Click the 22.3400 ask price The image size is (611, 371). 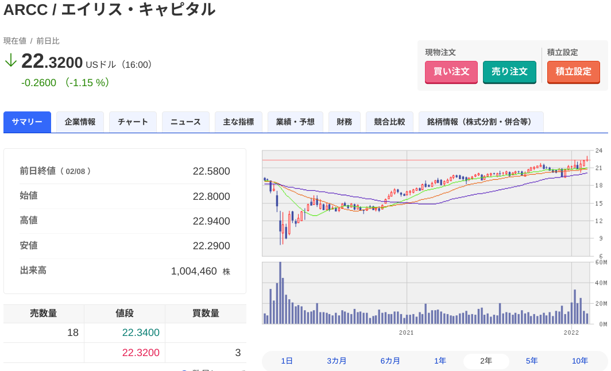point(141,333)
